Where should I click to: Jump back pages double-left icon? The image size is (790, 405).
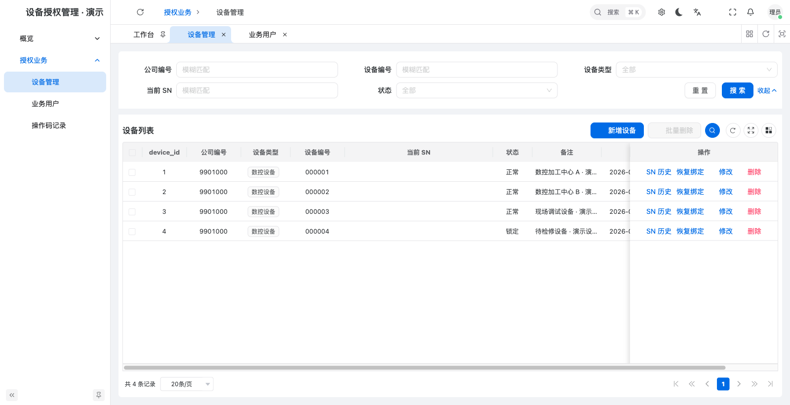[x=692, y=384]
